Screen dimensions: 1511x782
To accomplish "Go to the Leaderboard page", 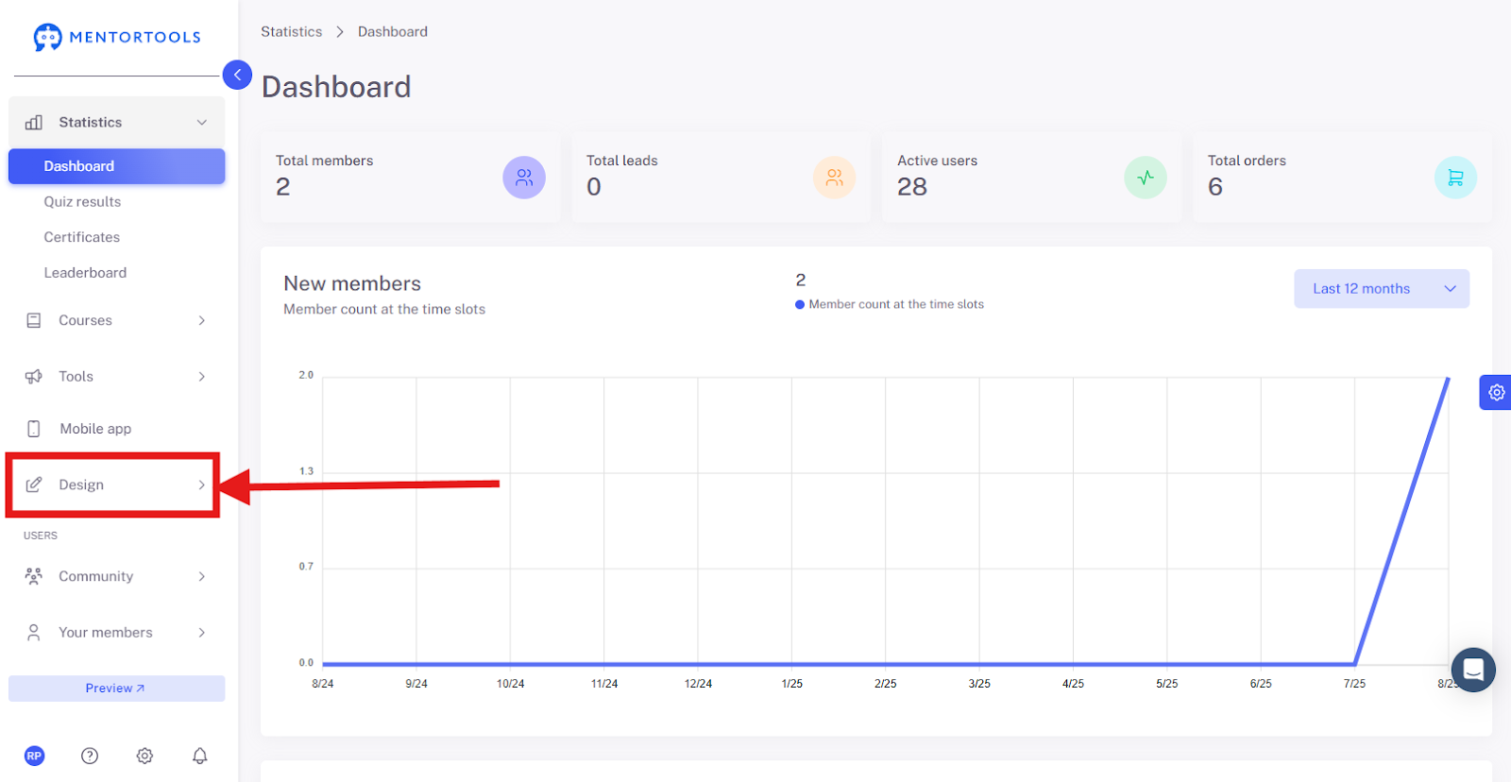I will point(85,273).
